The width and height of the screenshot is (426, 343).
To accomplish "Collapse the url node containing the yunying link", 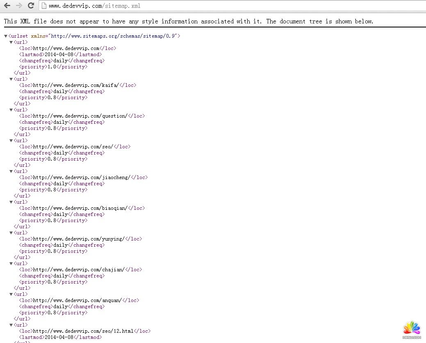I will point(11,233).
